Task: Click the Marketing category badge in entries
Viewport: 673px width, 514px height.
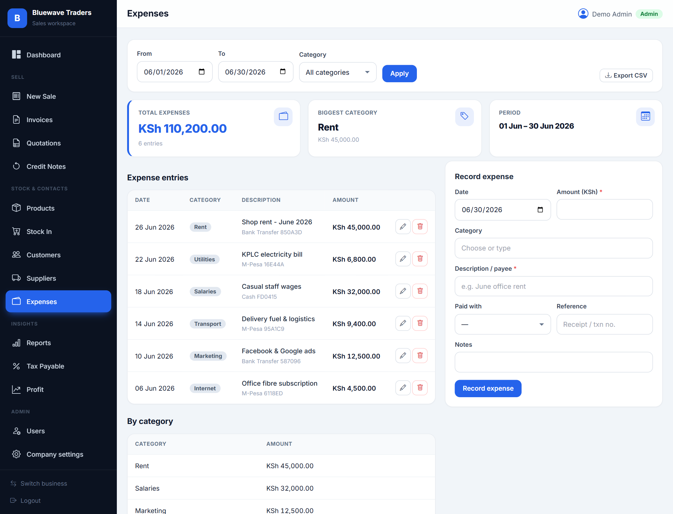Action: pos(208,356)
